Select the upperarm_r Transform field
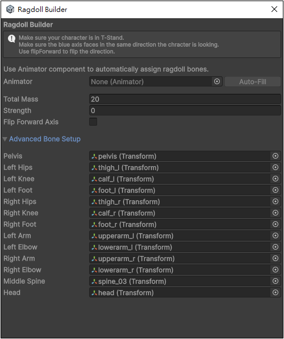 point(179,259)
